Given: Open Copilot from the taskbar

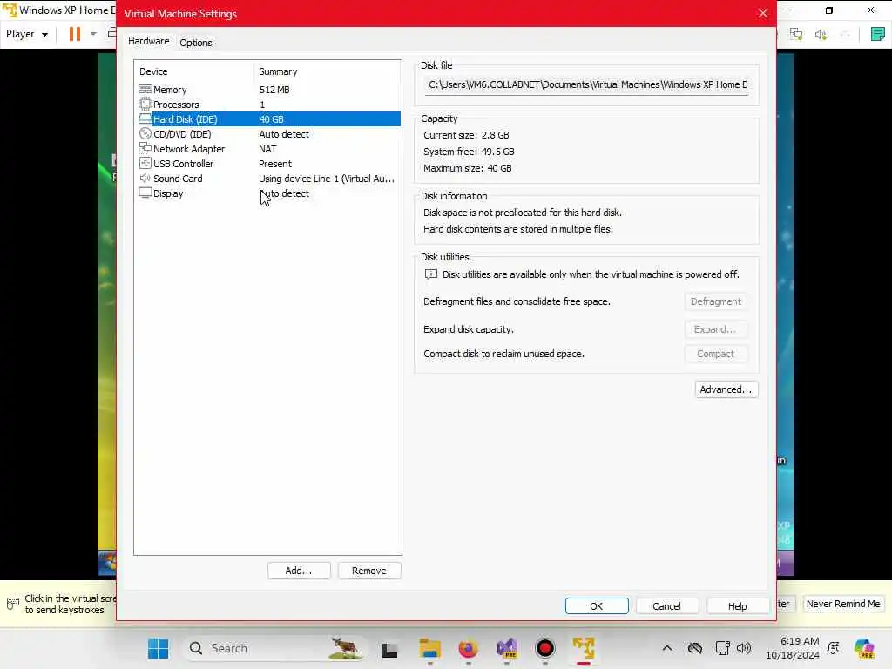Looking at the screenshot, I should pos(863,648).
